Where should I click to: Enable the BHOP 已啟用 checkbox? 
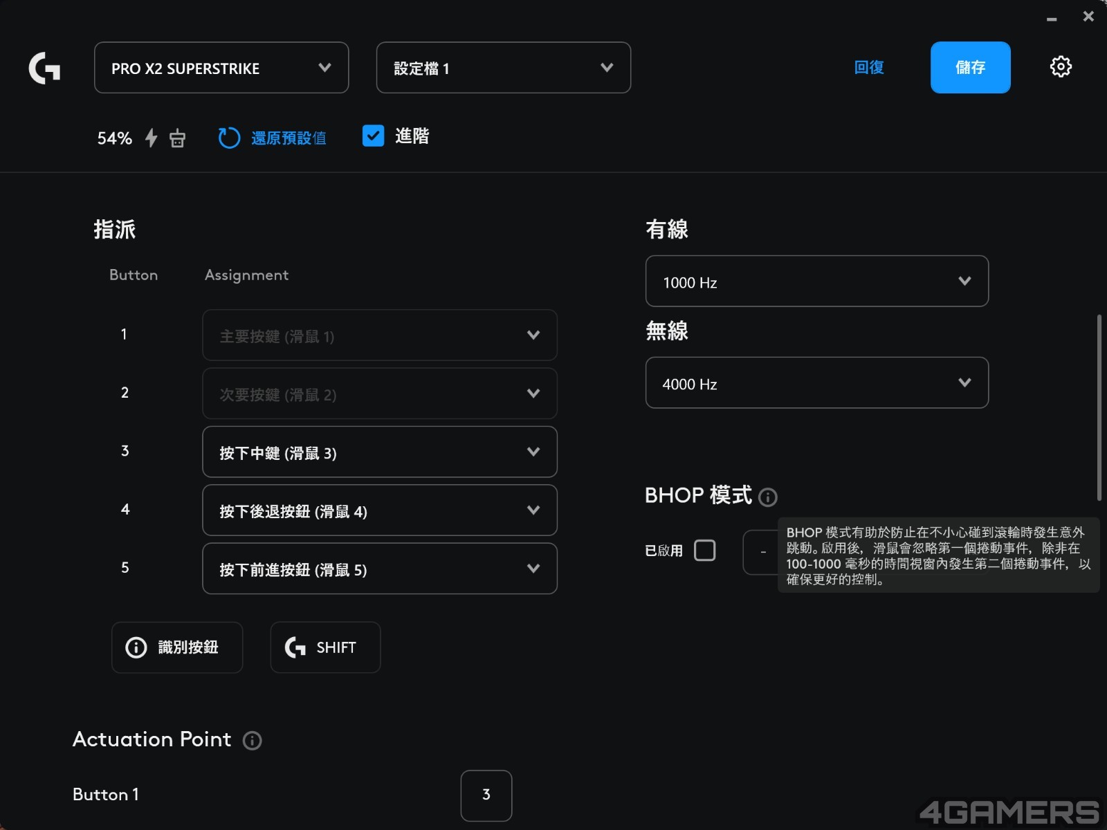point(704,551)
